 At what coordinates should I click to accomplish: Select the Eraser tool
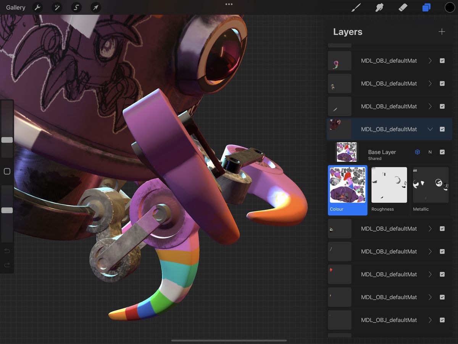click(403, 7)
